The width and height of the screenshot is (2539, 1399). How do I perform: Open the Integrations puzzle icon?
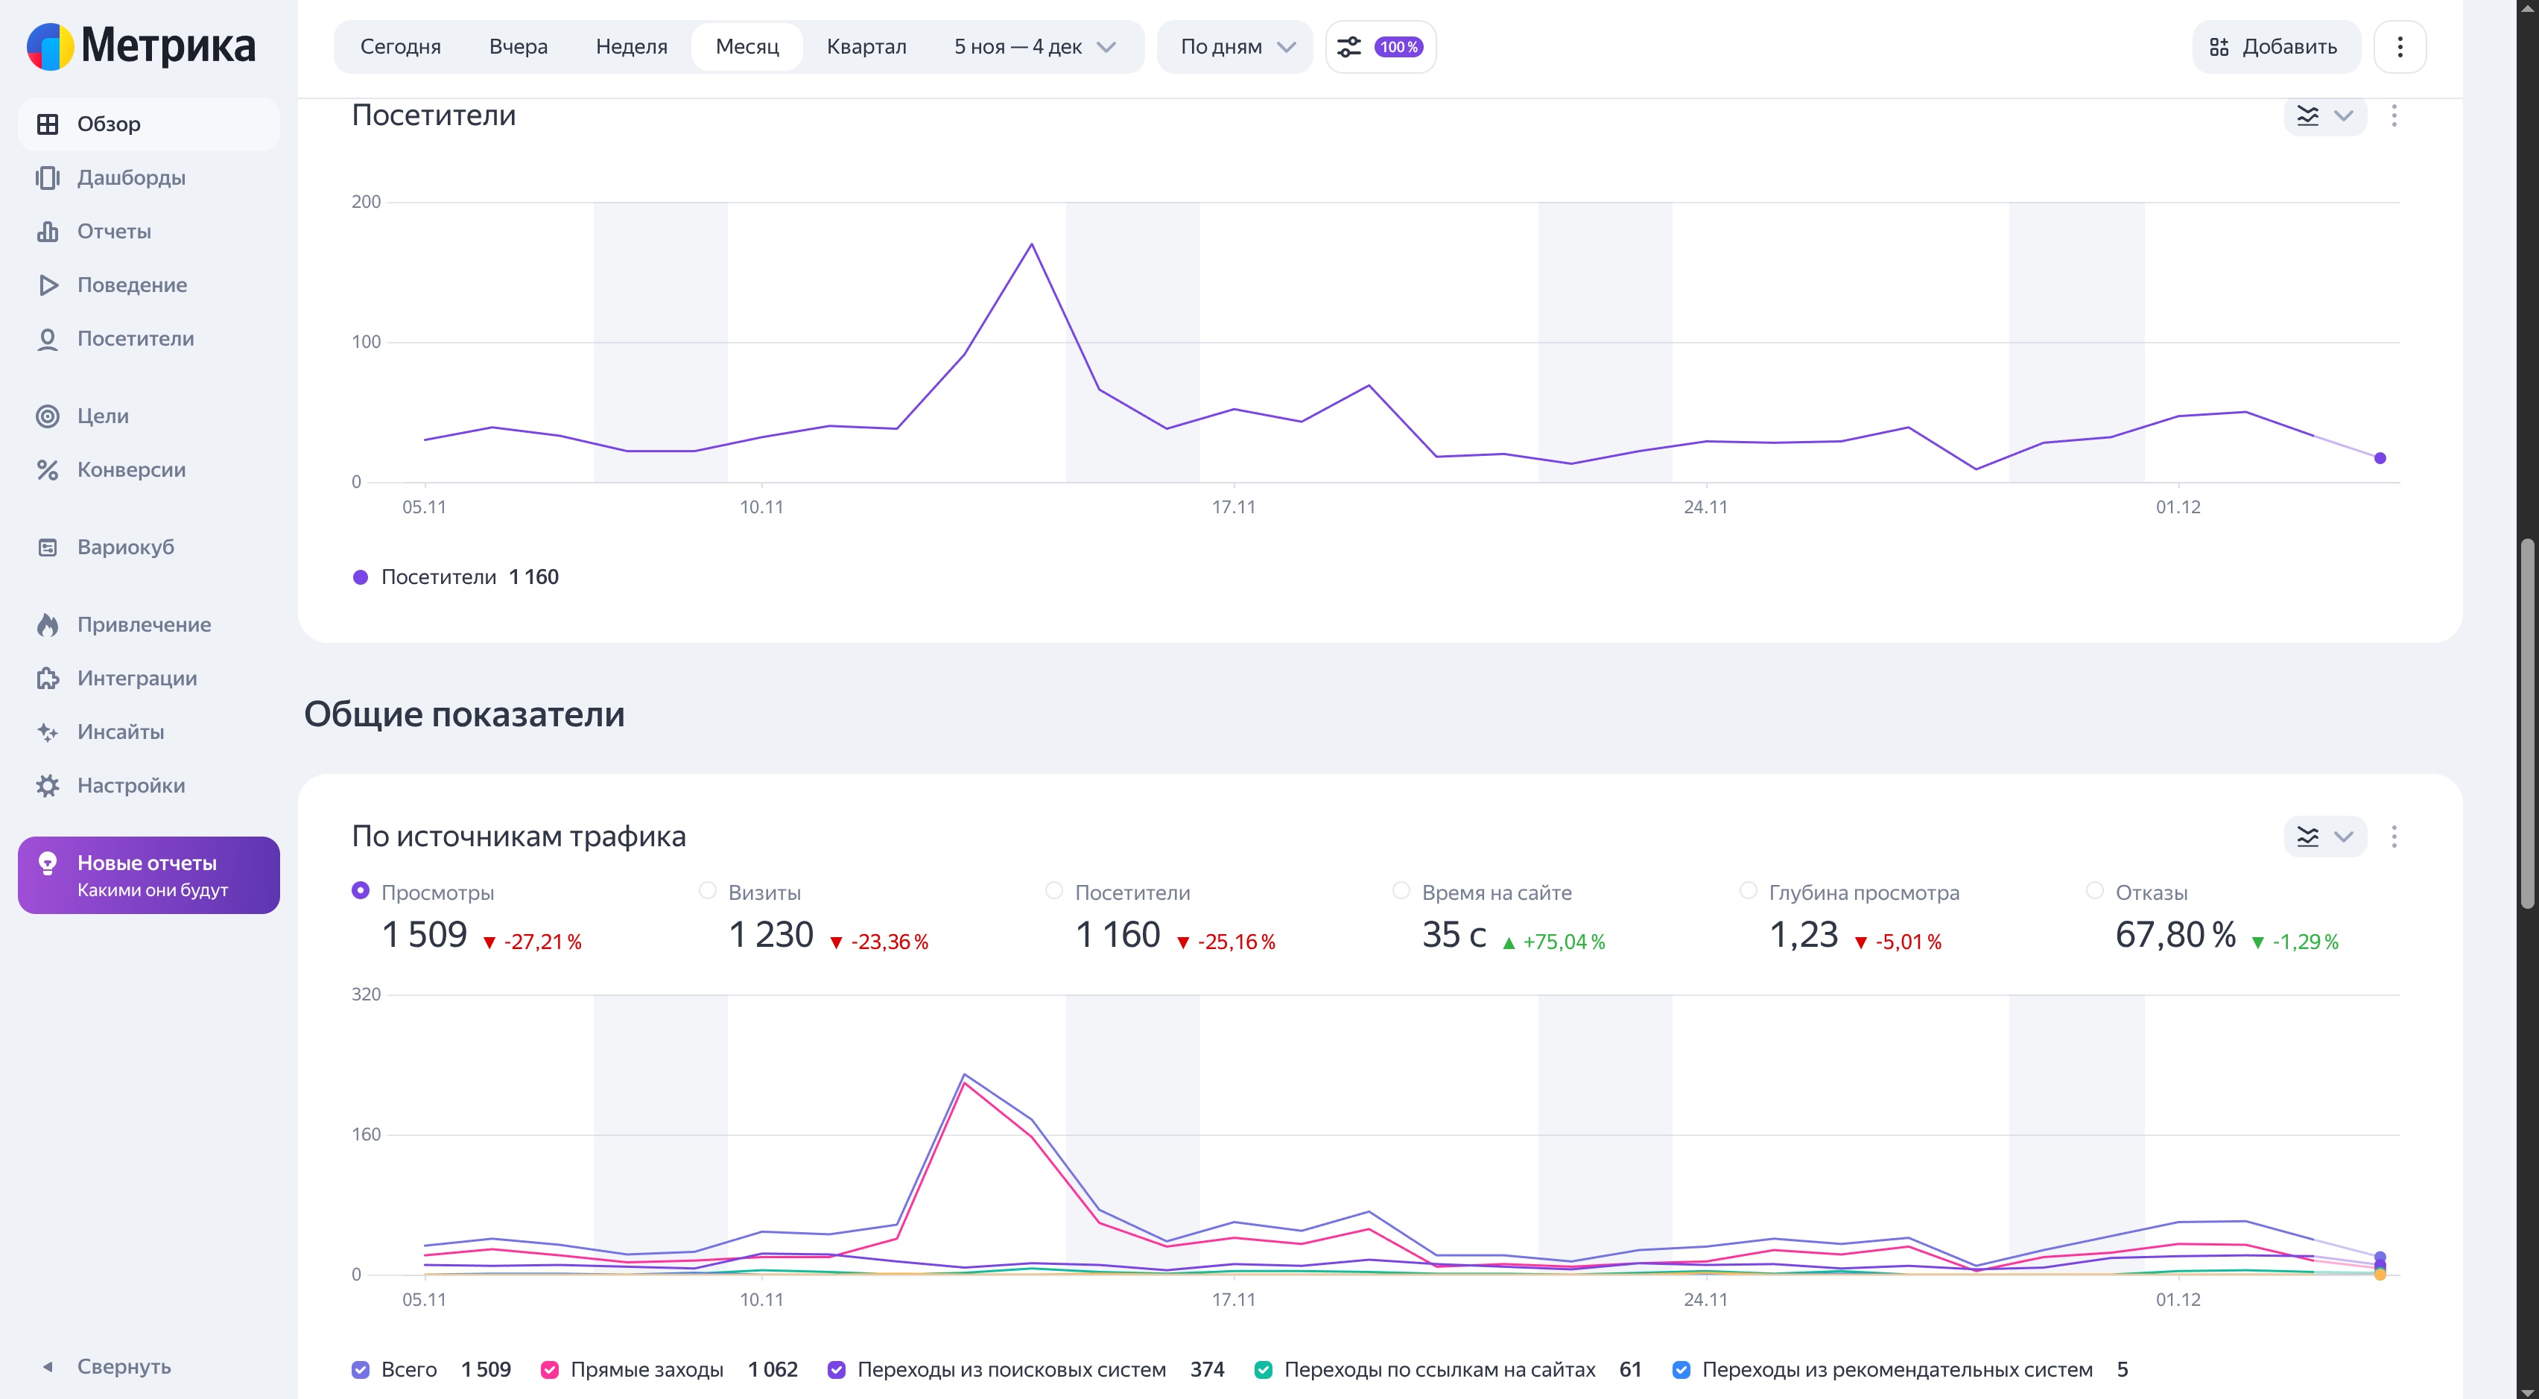(x=48, y=678)
